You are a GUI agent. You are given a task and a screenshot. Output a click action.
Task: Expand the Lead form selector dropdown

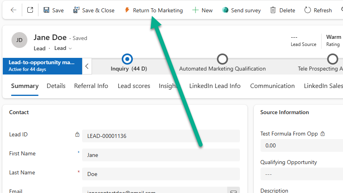pos(63,48)
